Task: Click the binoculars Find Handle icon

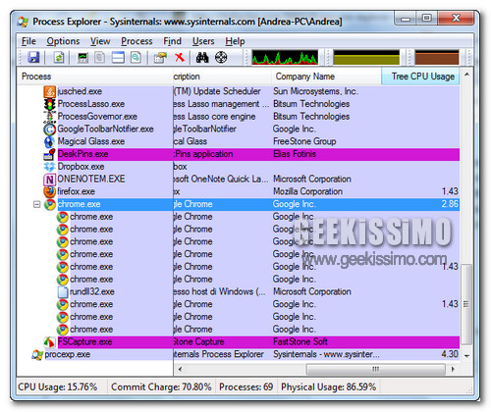Action: (202, 58)
